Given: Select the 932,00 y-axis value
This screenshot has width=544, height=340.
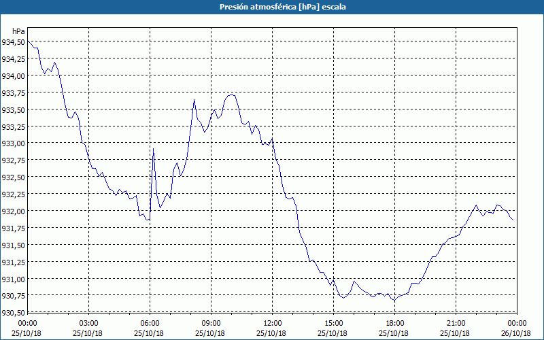Looking at the screenshot, I should click(13, 211).
